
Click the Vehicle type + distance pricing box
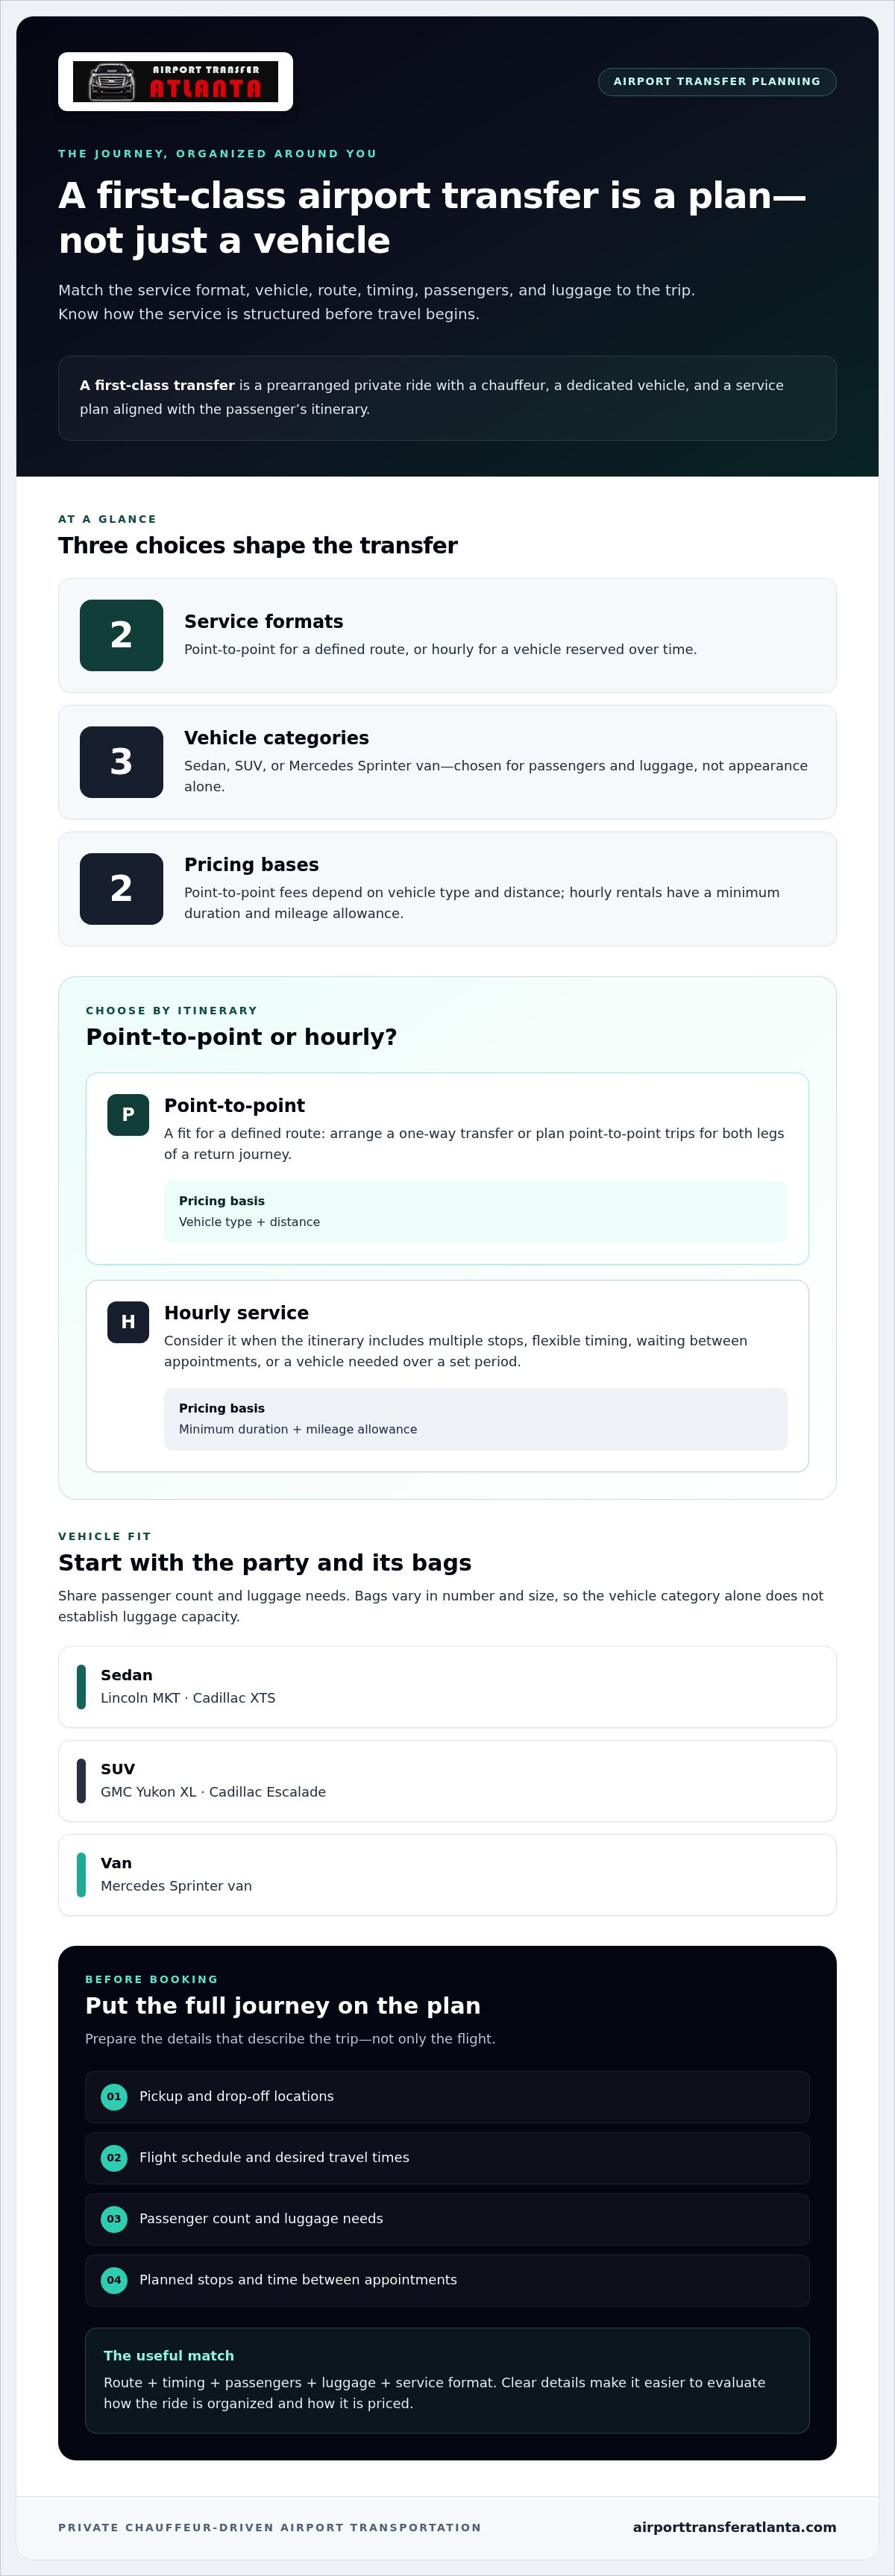pos(475,1212)
